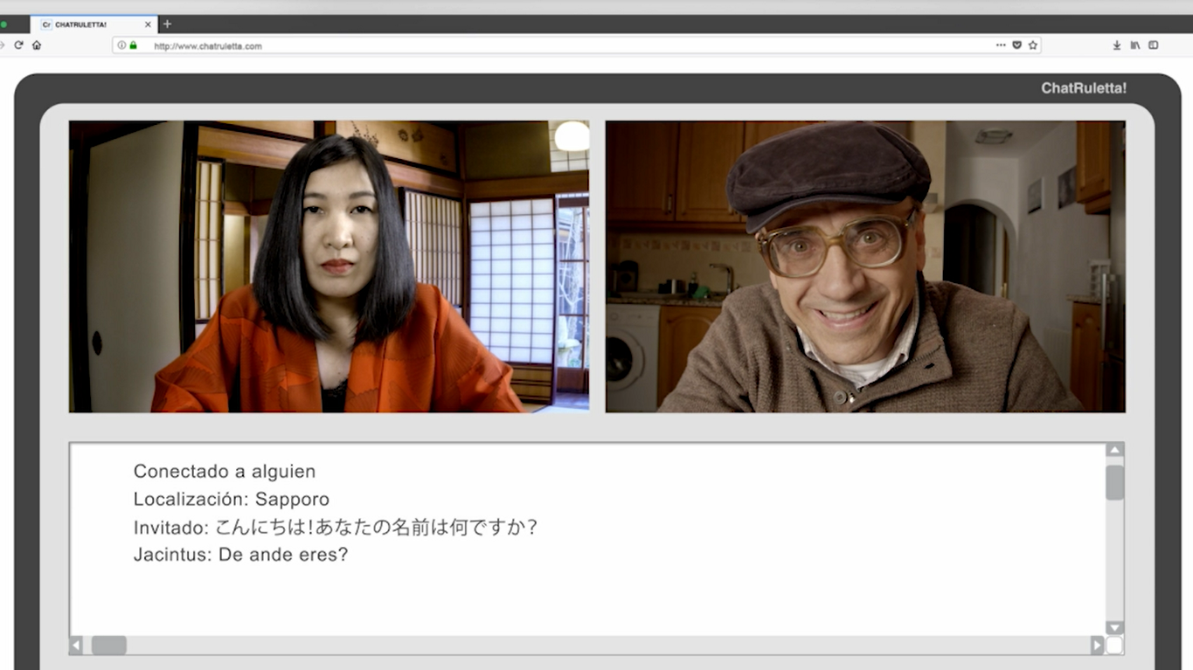This screenshot has width=1193, height=670.
Task: Open the browser downloads panel
Action: pyautogui.click(x=1117, y=45)
